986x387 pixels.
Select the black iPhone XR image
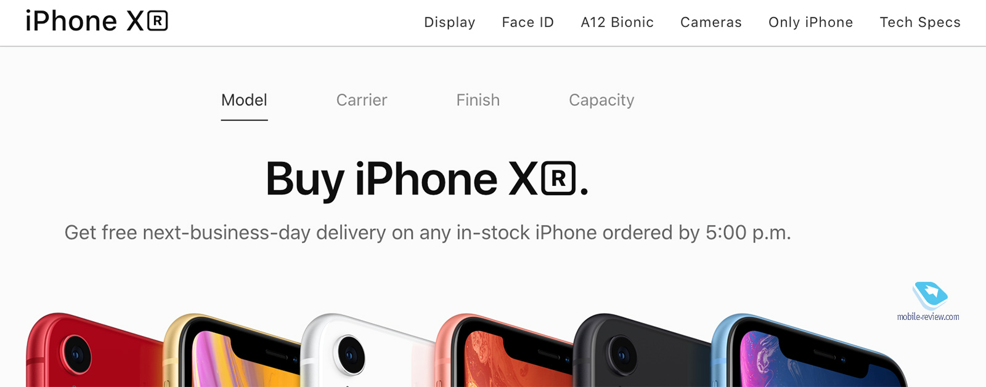coord(641,350)
